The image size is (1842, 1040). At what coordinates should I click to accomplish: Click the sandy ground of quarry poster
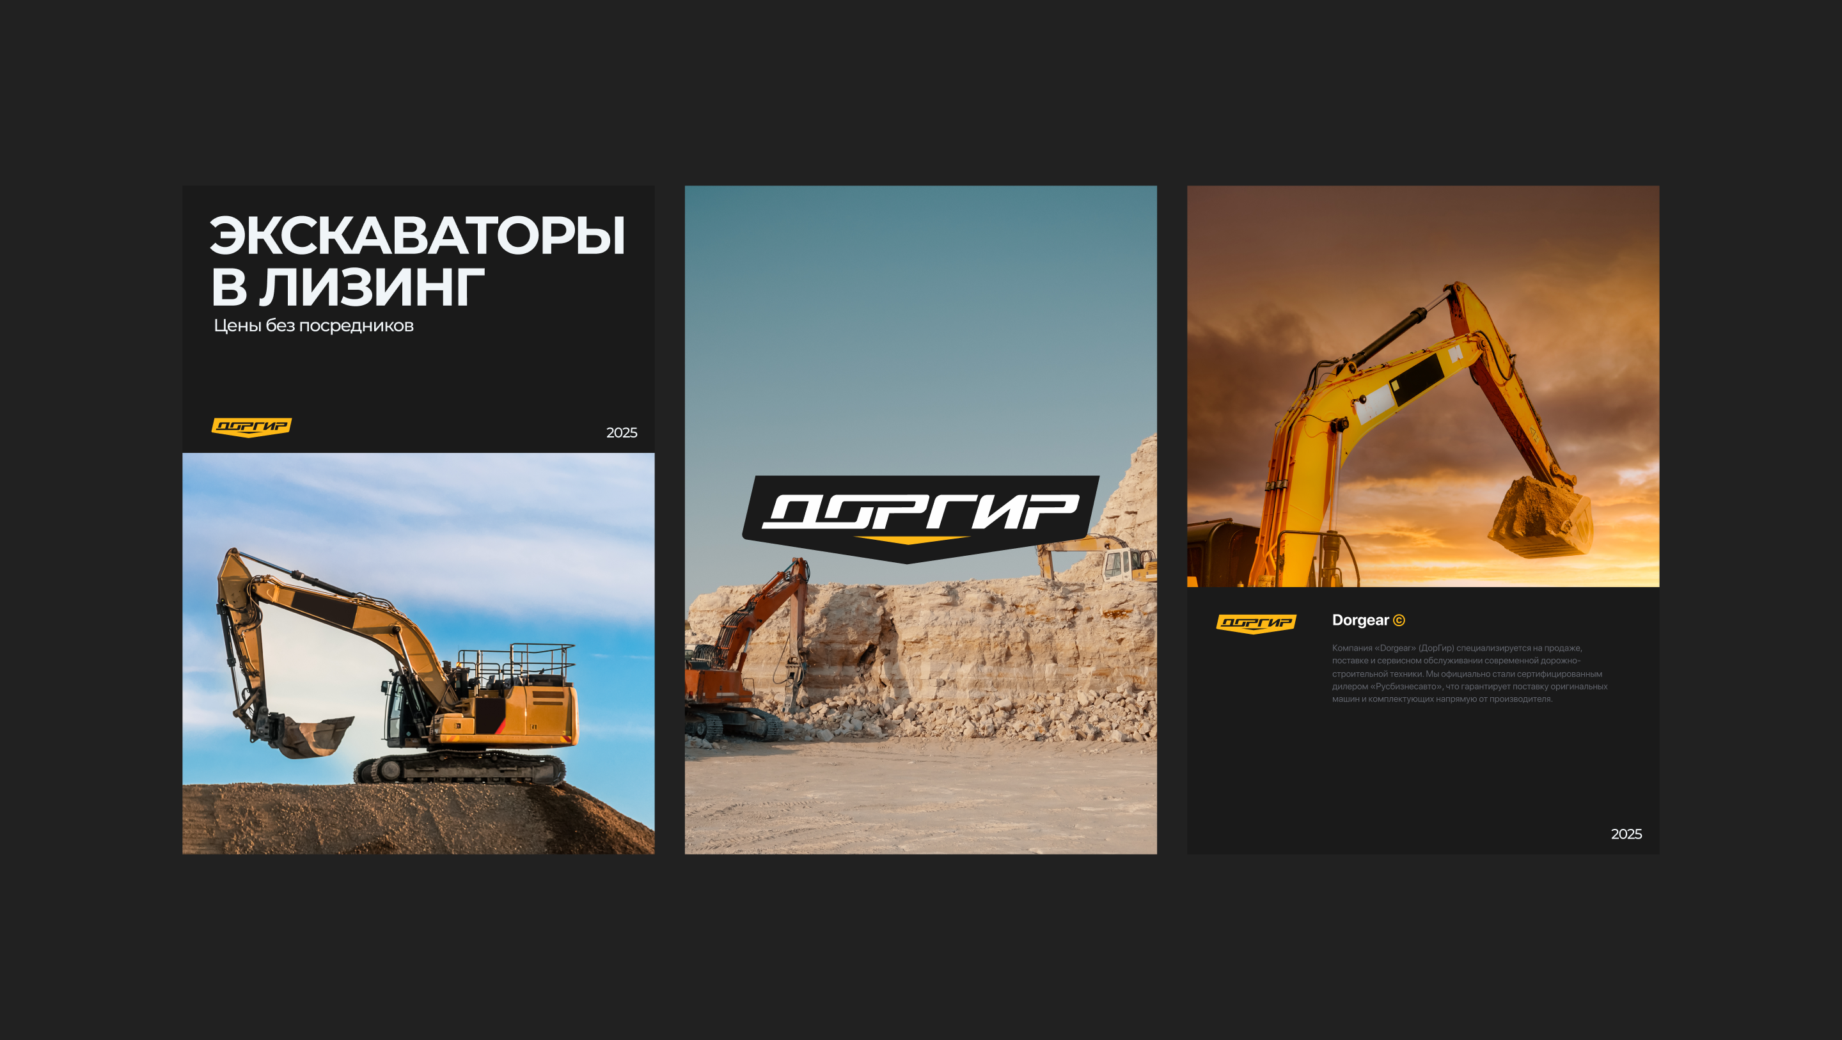(x=920, y=801)
